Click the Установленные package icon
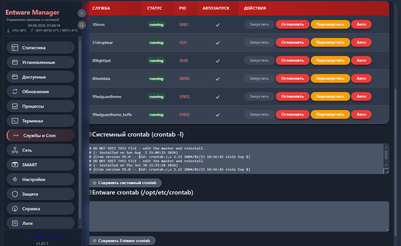The width and height of the screenshot is (401, 246). click(x=15, y=62)
